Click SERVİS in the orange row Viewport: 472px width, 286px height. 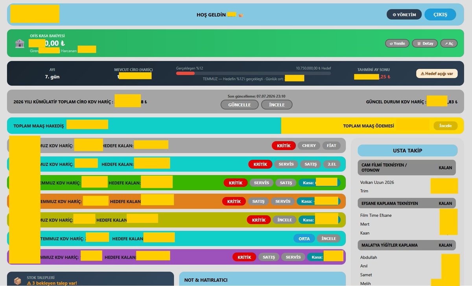tap(283, 201)
